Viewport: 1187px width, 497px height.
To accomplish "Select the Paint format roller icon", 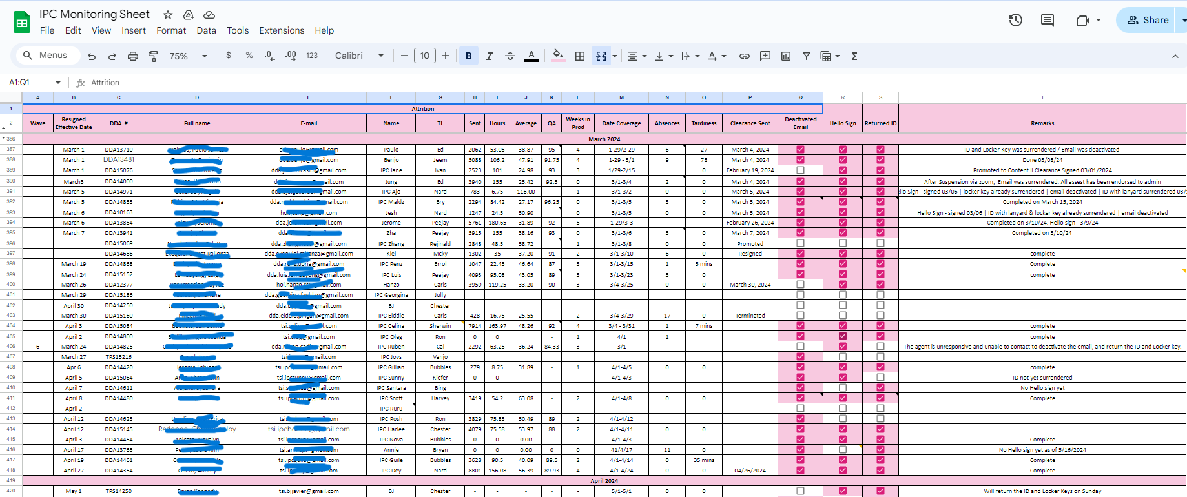I will (153, 56).
